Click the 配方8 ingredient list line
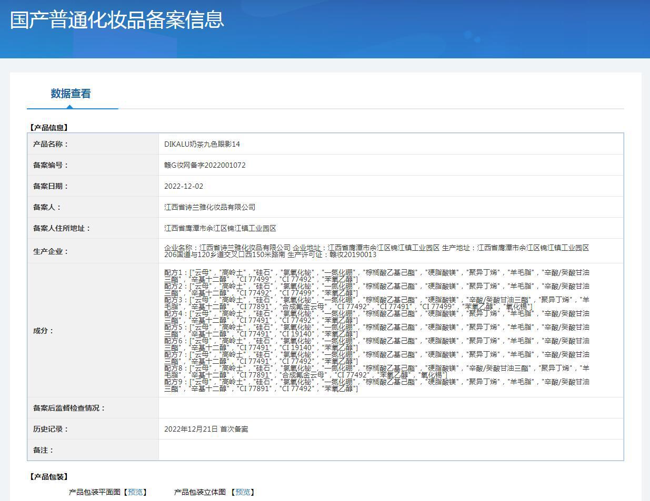The height and width of the screenshot is (501, 650). point(377,372)
